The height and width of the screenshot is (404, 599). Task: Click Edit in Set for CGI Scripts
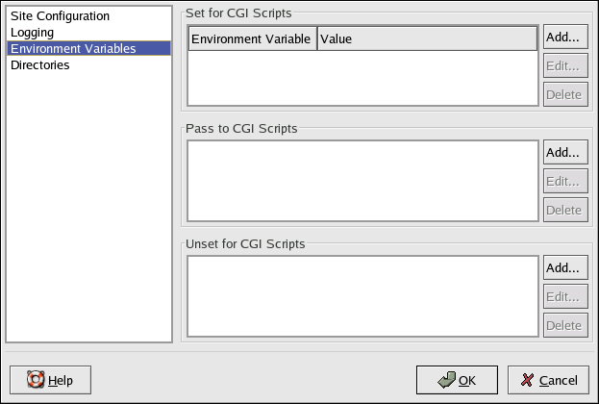(565, 66)
